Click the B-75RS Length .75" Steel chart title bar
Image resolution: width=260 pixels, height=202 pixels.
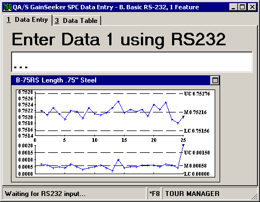coord(111,80)
